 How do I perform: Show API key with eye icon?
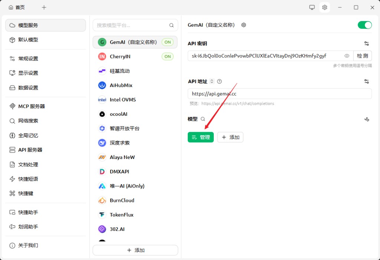click(347, 56)
